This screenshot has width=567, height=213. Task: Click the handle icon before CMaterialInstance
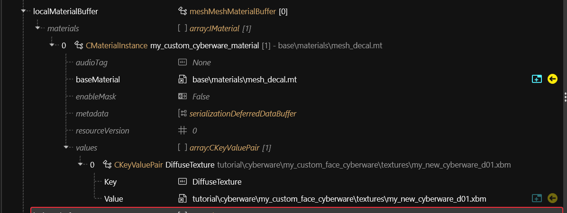[79, 45]
